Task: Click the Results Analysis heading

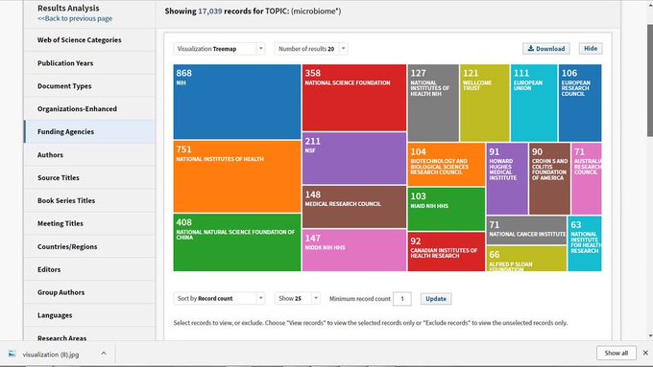Action: point(68,8)
